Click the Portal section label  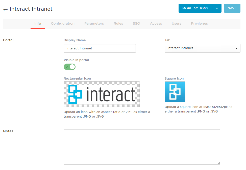tap(8, 40)
